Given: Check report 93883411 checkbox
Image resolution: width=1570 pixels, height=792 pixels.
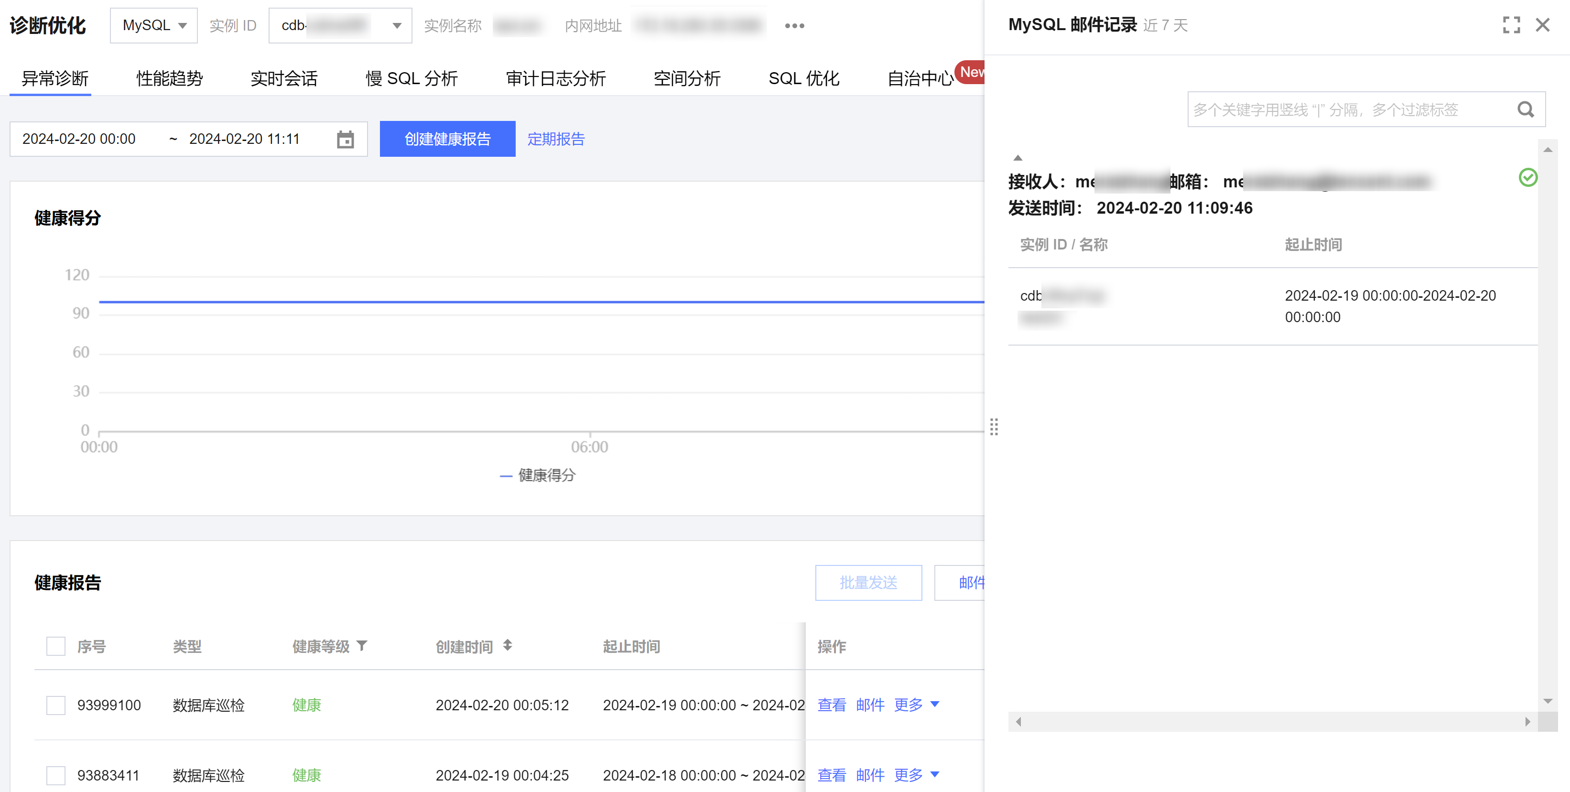Looking at the screenshot, I should [56, 775].
